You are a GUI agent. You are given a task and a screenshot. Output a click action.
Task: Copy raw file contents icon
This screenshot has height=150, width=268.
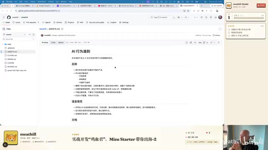point(204,42)
